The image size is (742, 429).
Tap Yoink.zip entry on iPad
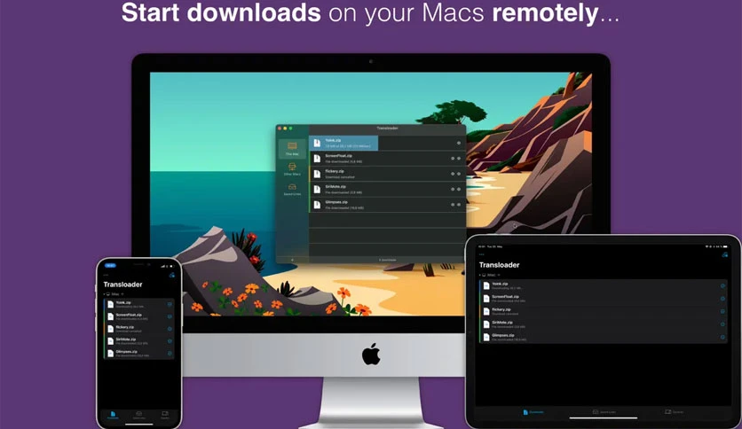(604, 285)
